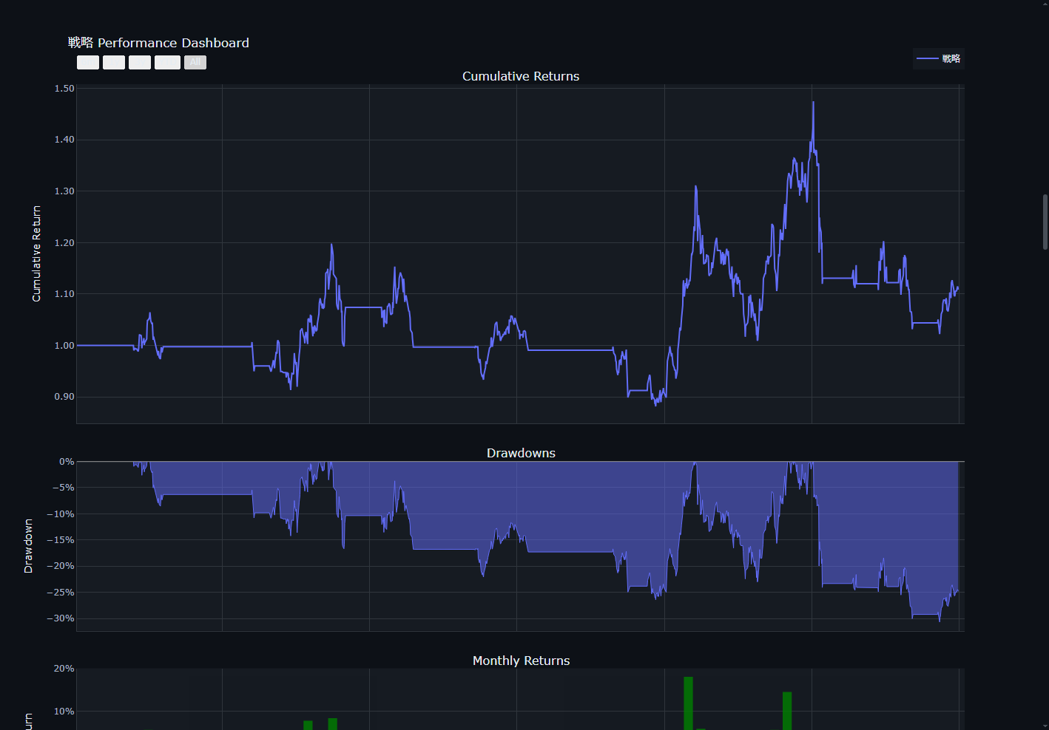Screen dimensions: 1049x730
Task: Click the 1.30 y-axis tick label
Action: point(64,191)
